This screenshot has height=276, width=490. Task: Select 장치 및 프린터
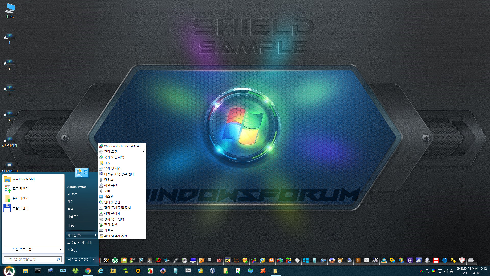click(122, 219)
